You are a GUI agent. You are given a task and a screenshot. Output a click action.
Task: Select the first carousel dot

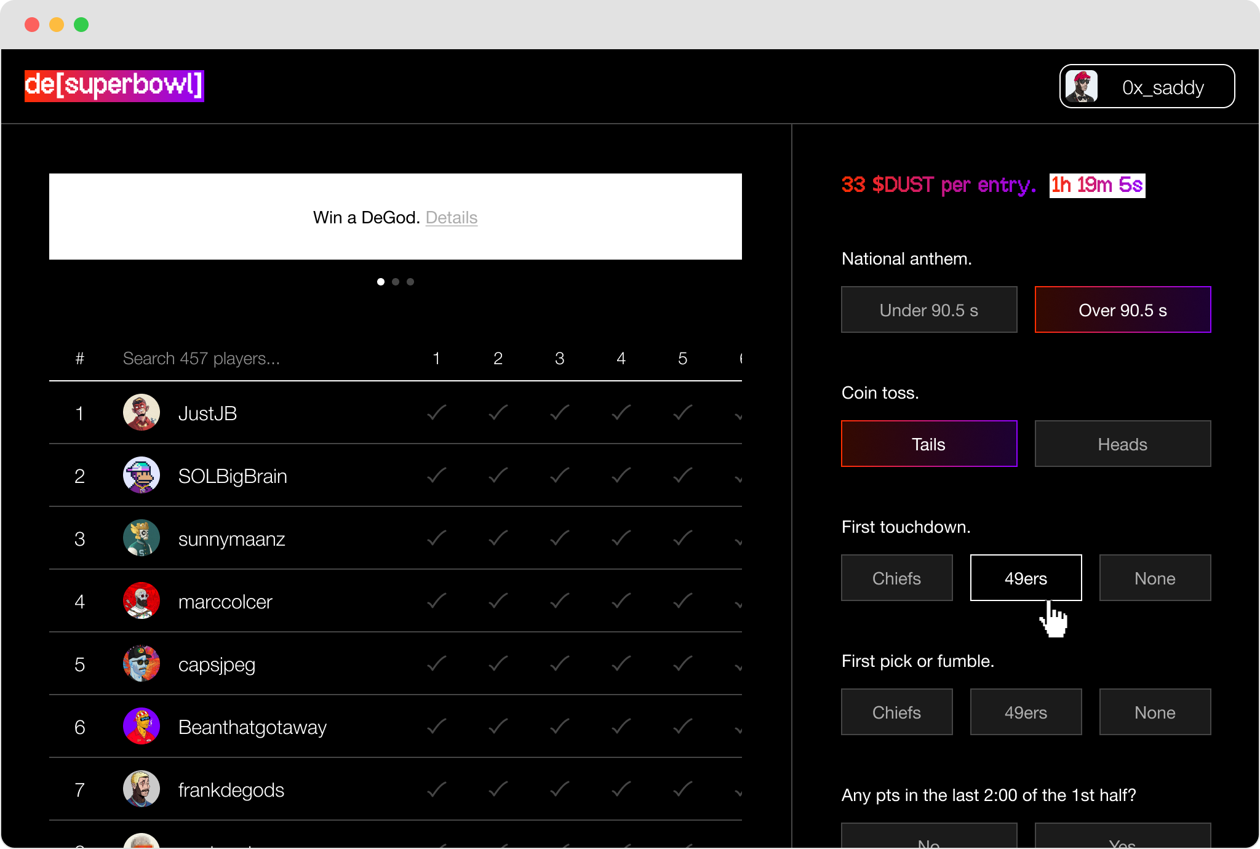click(381, 282)
